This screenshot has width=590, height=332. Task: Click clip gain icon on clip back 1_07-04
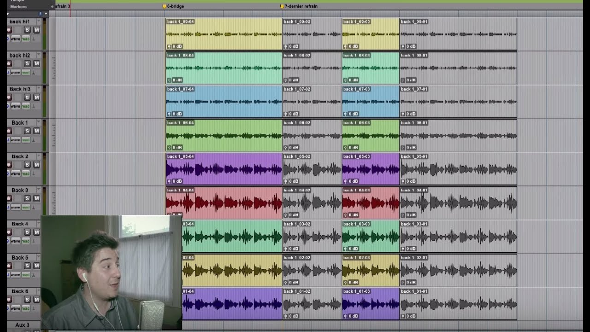click(169, 113)
